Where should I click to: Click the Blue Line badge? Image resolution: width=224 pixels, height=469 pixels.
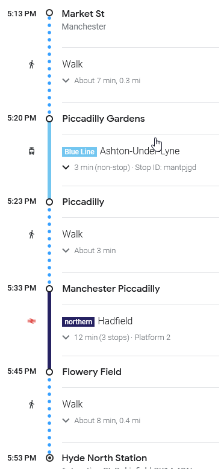[79, 152]
